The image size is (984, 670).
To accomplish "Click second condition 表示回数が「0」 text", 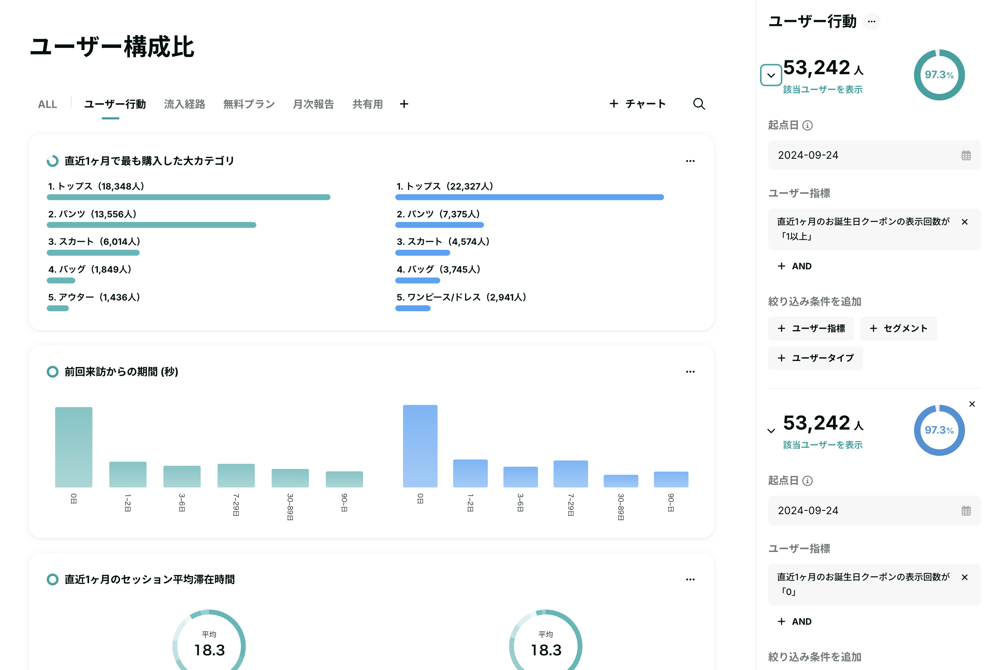I will 863,584.
